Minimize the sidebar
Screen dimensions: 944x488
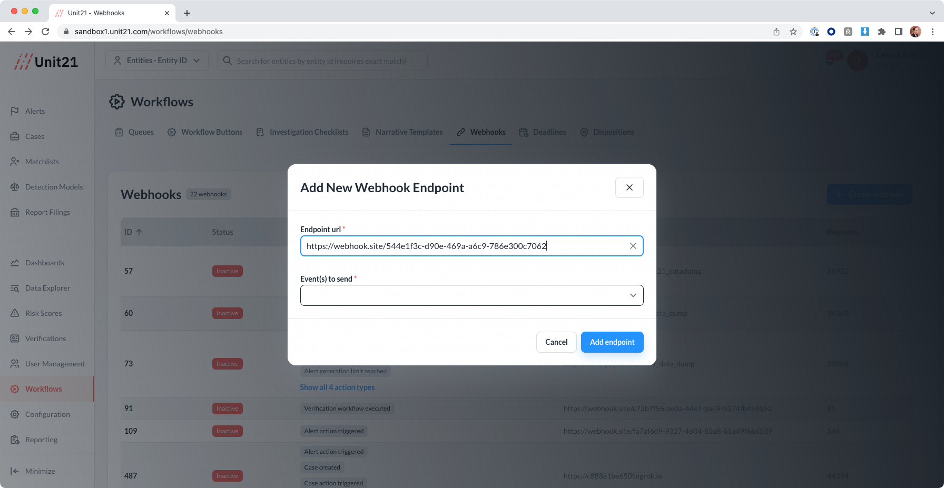(33, 471)
